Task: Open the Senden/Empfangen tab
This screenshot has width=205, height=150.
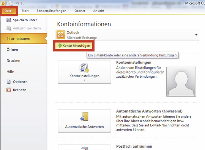Action: (52, 11)
